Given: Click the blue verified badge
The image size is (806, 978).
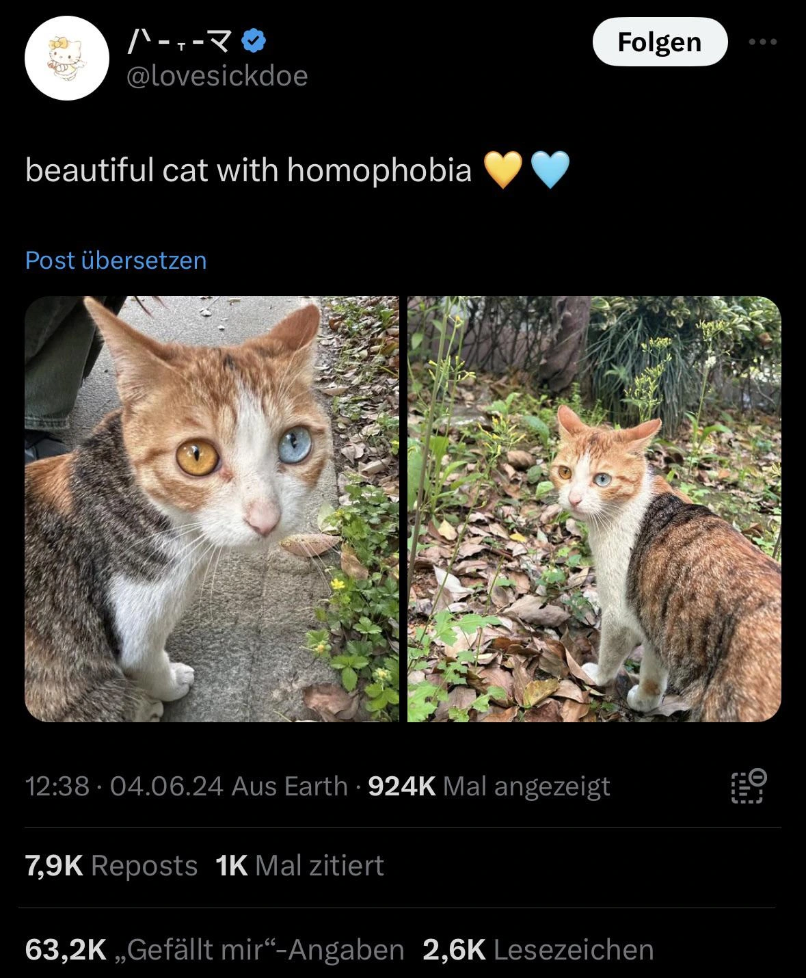Looking at the screenshot, I should click(255, 42).
